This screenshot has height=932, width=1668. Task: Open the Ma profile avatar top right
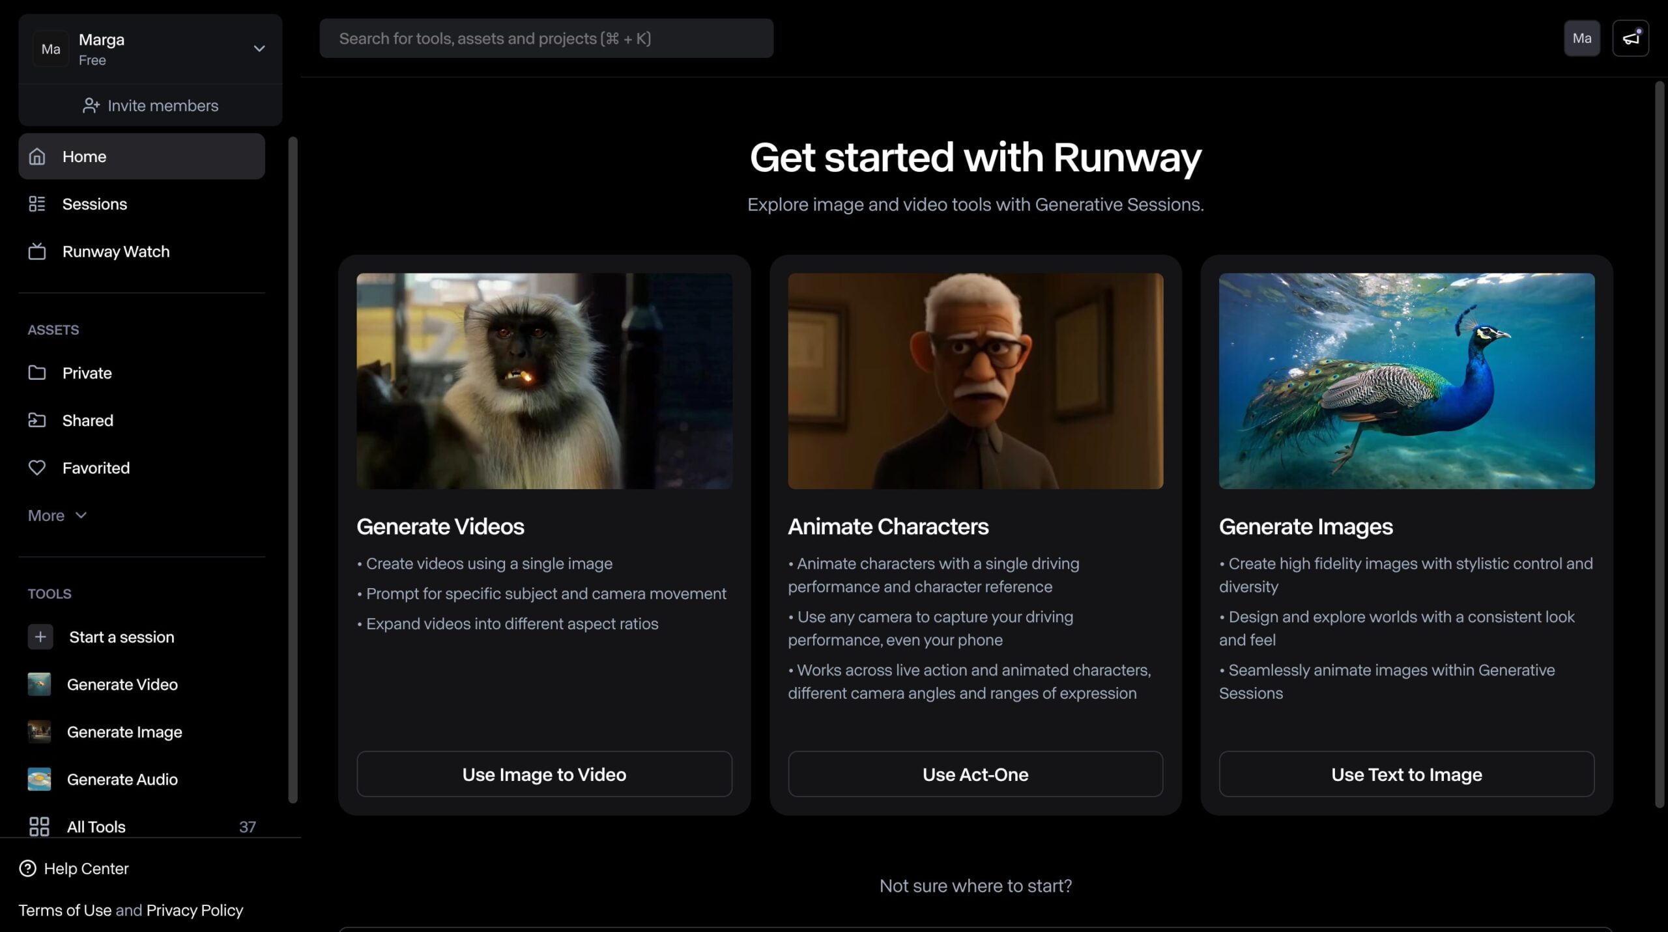1581,38
